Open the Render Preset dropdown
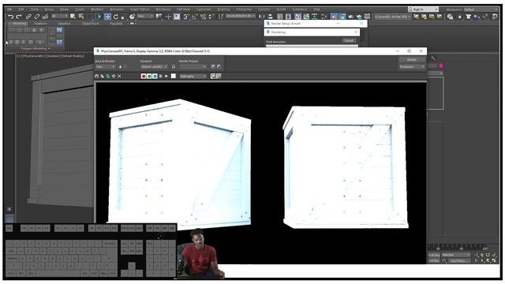This screenshot has width=505, height=284. point(193,66)
